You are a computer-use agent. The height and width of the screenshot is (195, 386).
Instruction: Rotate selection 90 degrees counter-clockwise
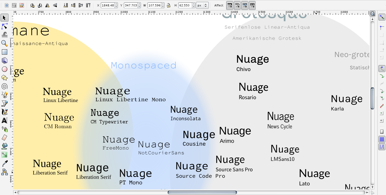(x=32, y=5)
